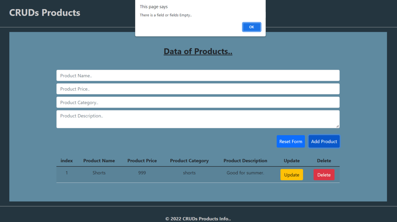This screenshot has height=222, width=397.
Task: Click the Add Product button
Action: (x=324, y=141)
